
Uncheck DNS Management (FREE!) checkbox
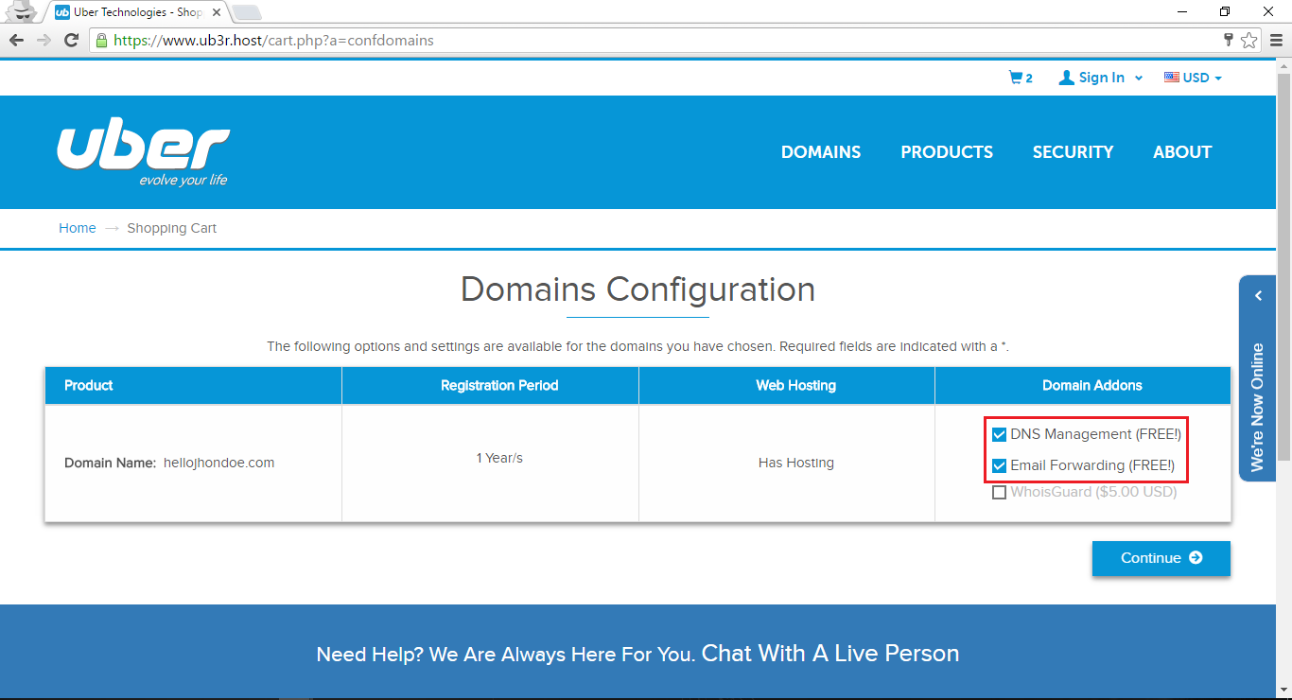click(x=999, y=434)
